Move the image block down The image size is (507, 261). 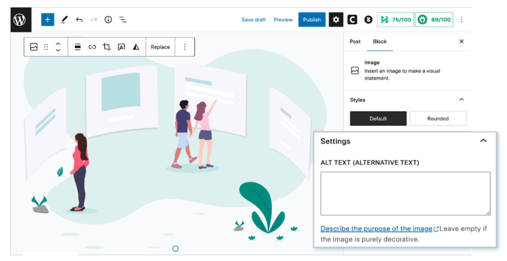(x=58, y=50)
